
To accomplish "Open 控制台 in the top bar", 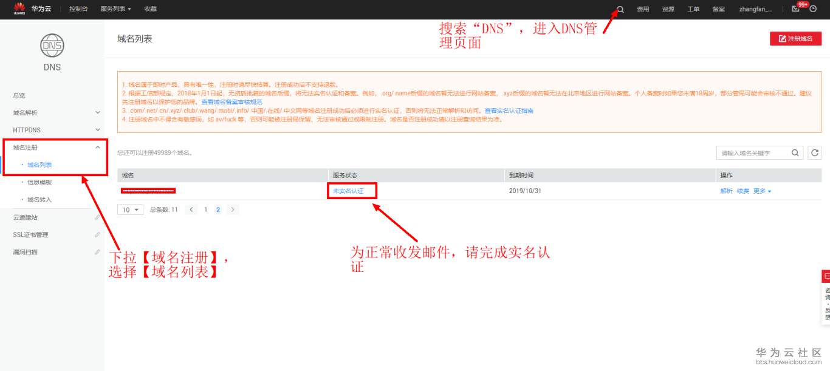I will (78, 9).
